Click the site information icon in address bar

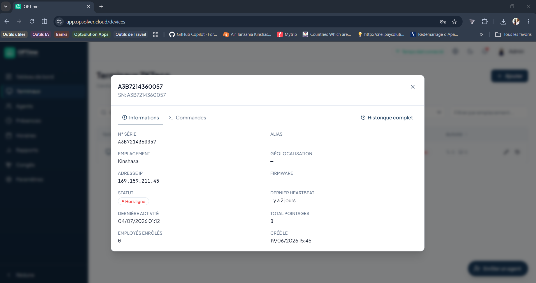point(59,22)
